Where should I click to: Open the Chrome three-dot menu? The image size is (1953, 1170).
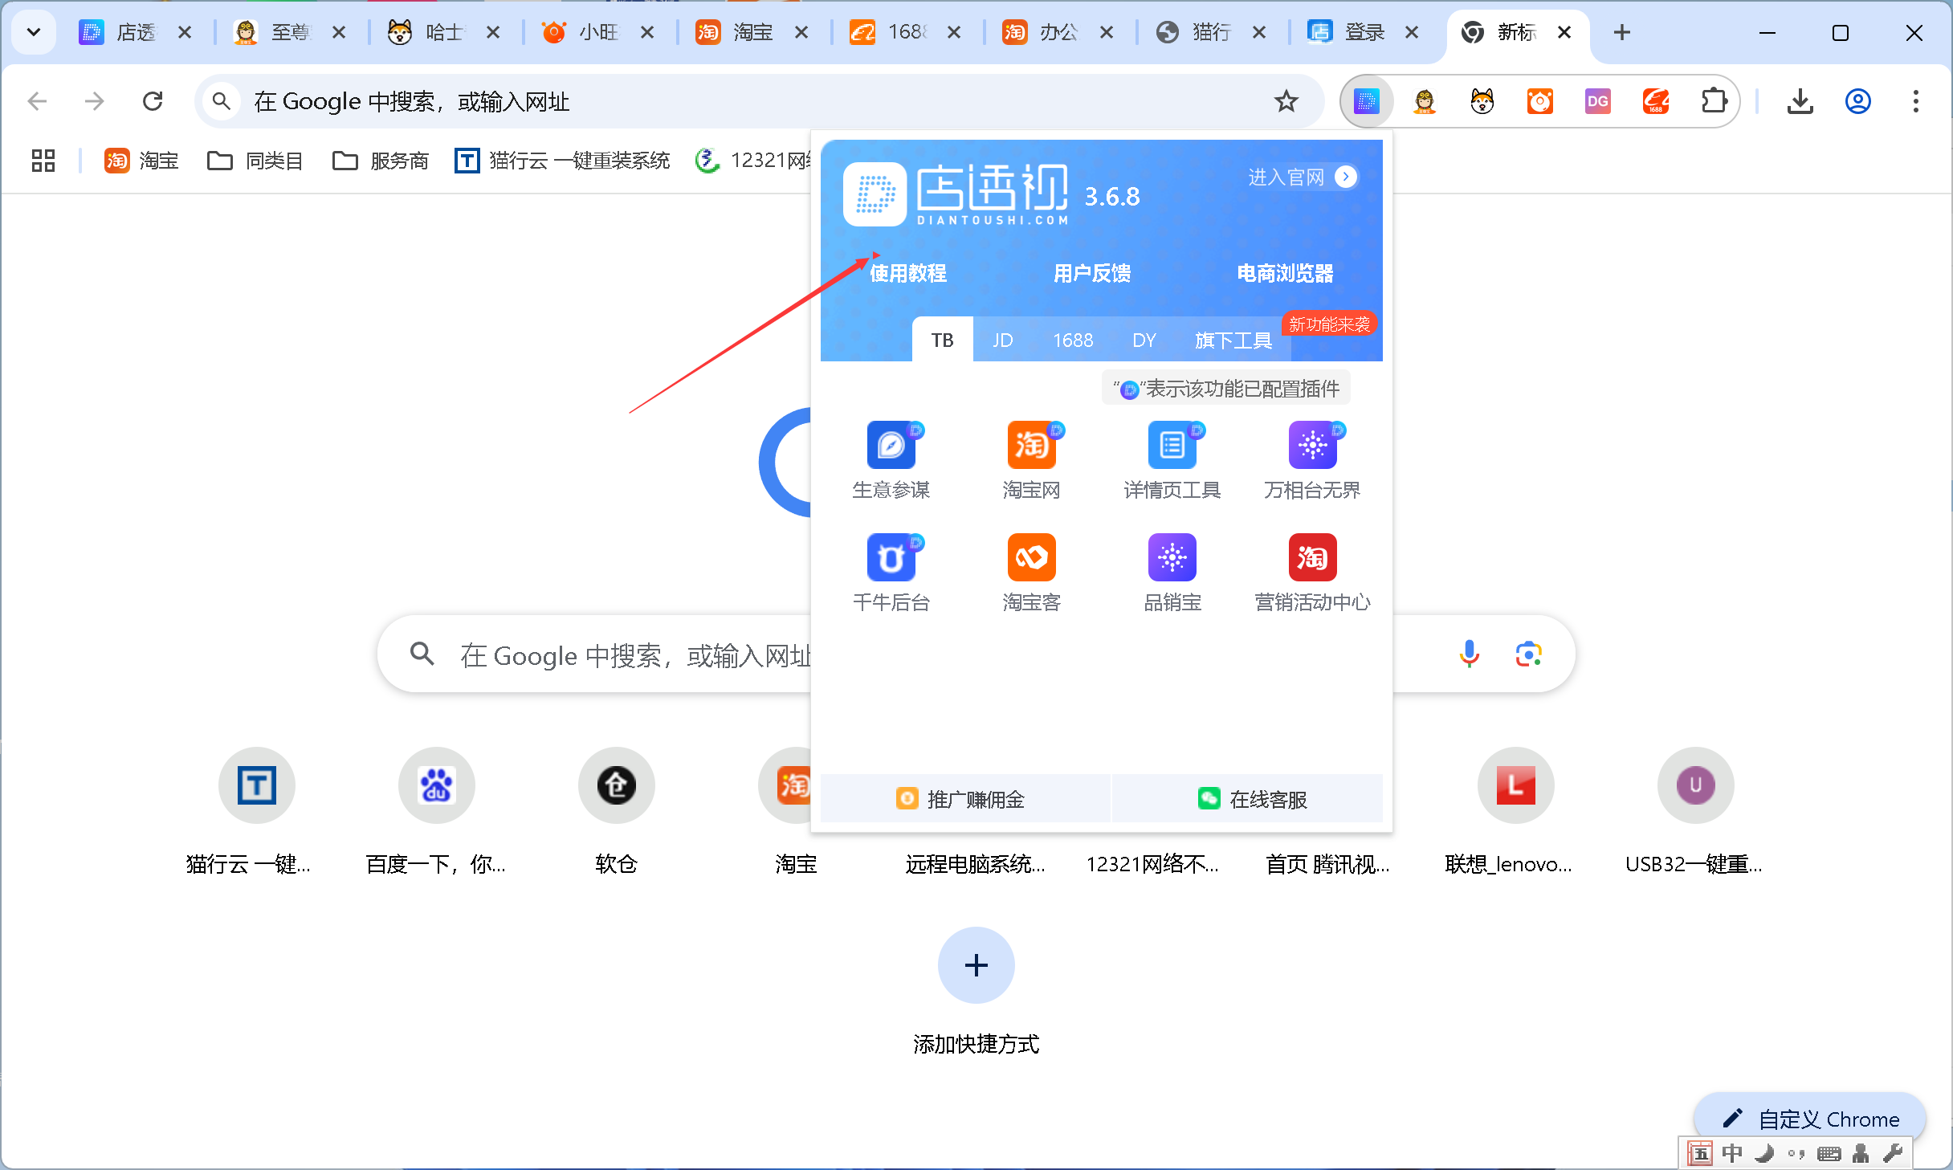[1916, 101]
